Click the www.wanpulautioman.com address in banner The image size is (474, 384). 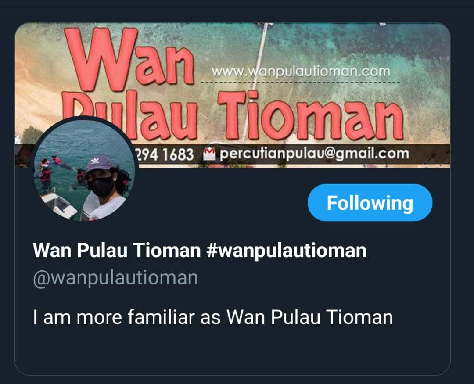coord(301,72)
